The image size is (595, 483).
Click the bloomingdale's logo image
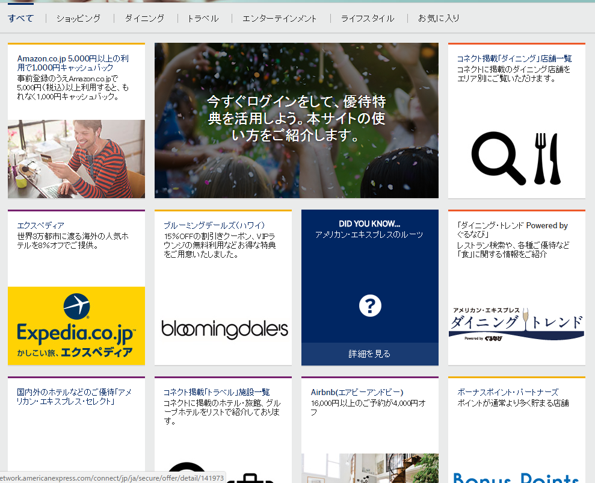tap(224, 329)
